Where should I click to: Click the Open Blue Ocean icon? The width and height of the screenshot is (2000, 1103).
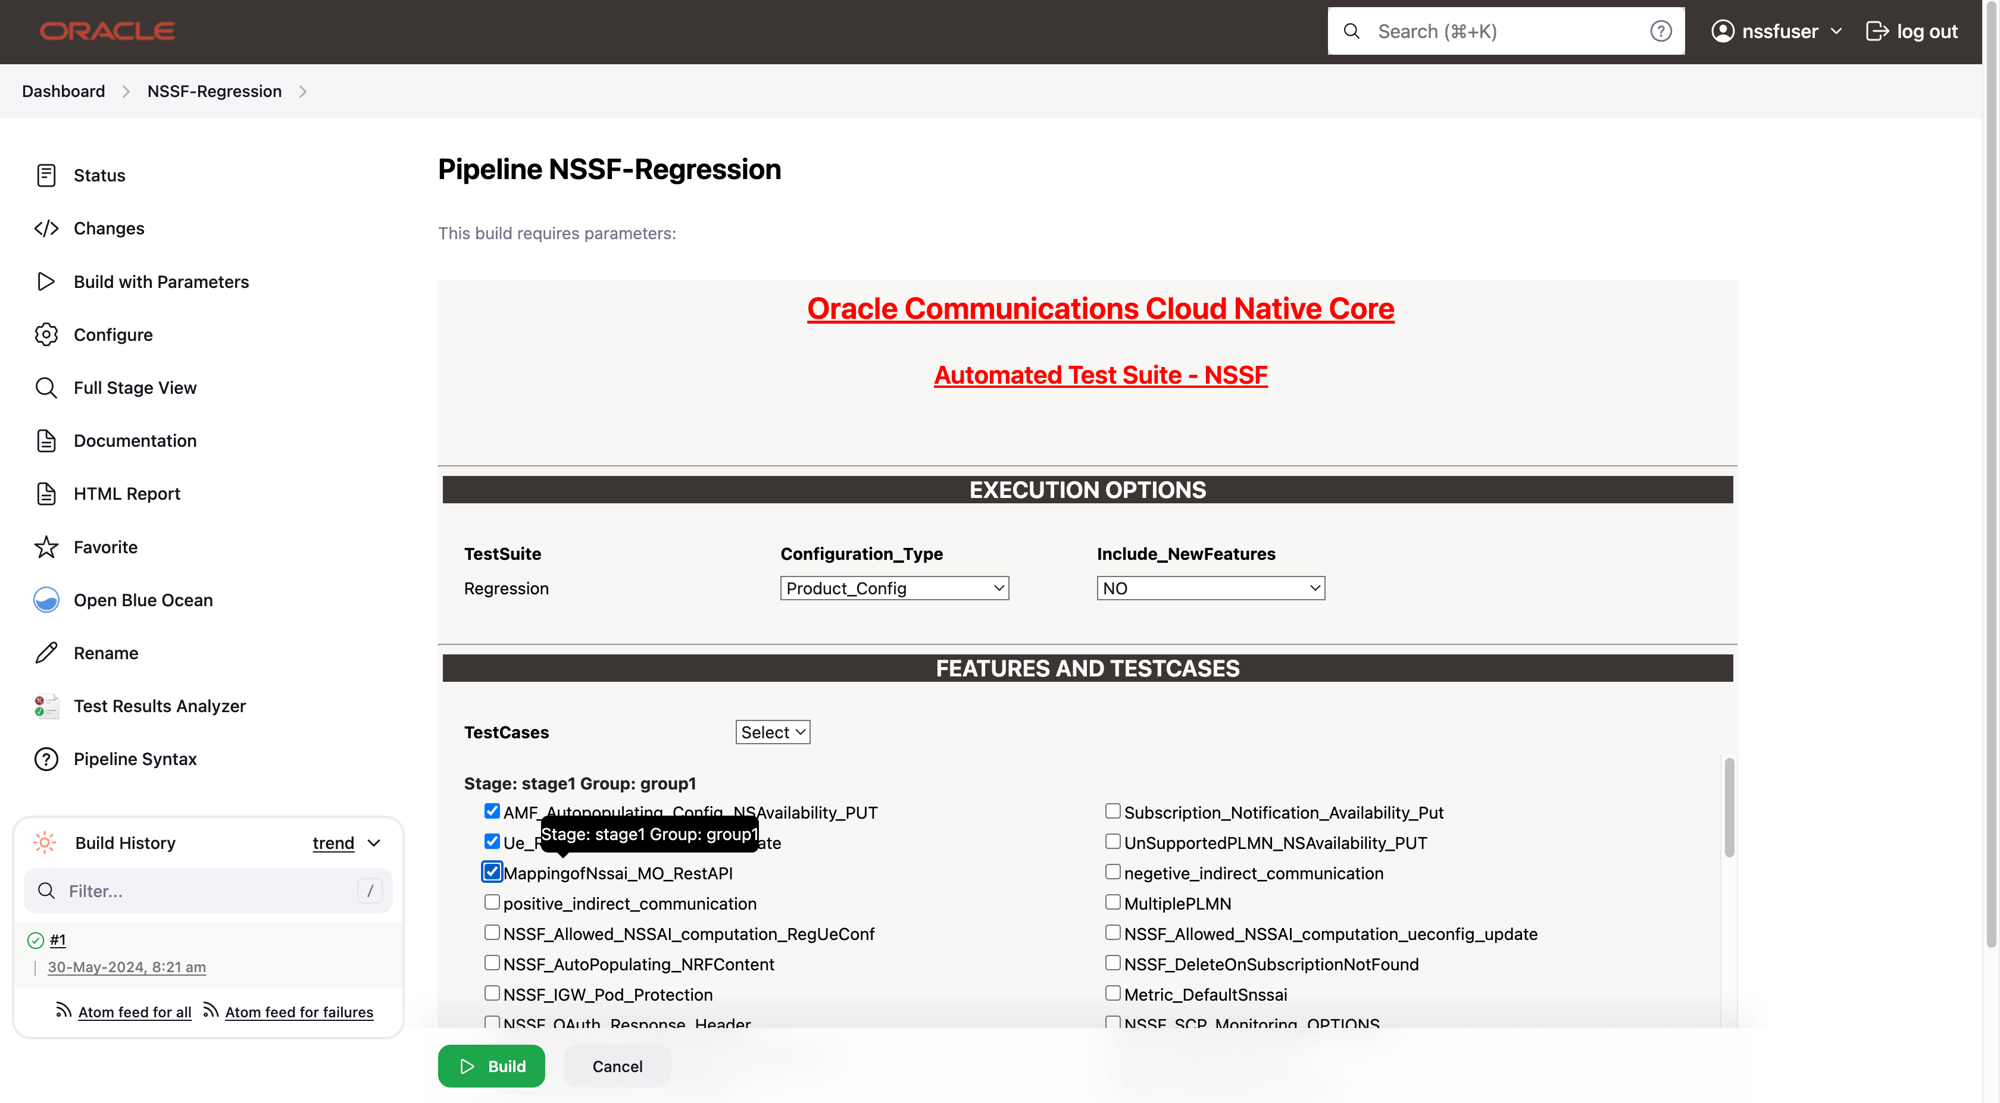pos(46,600)
